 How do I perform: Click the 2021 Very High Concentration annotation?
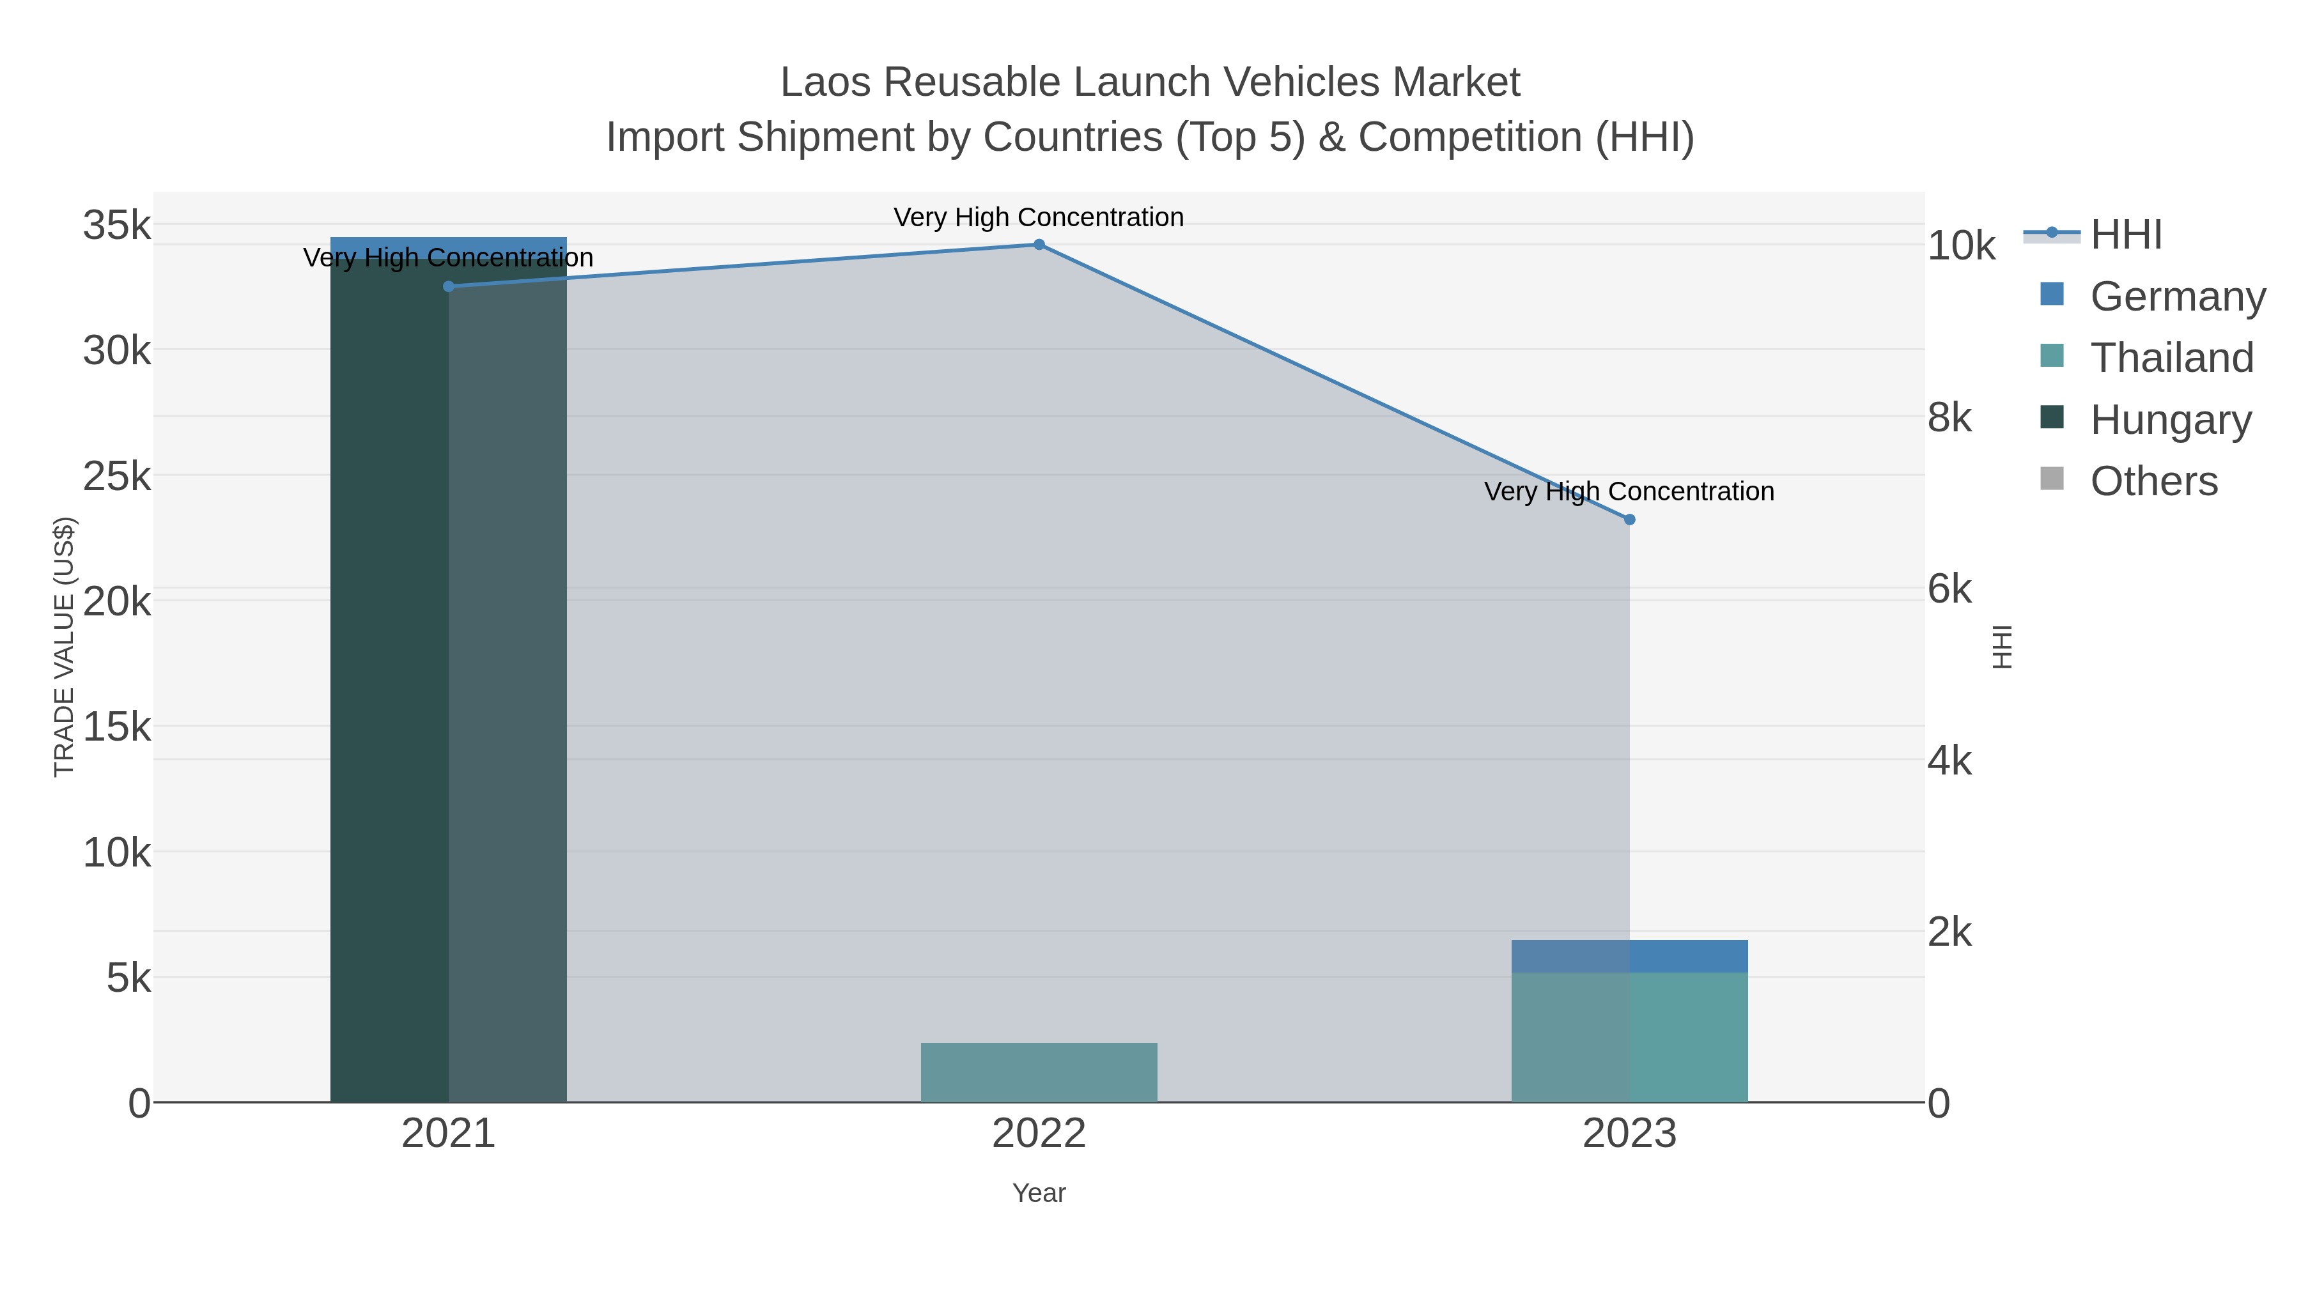[449, 257]
